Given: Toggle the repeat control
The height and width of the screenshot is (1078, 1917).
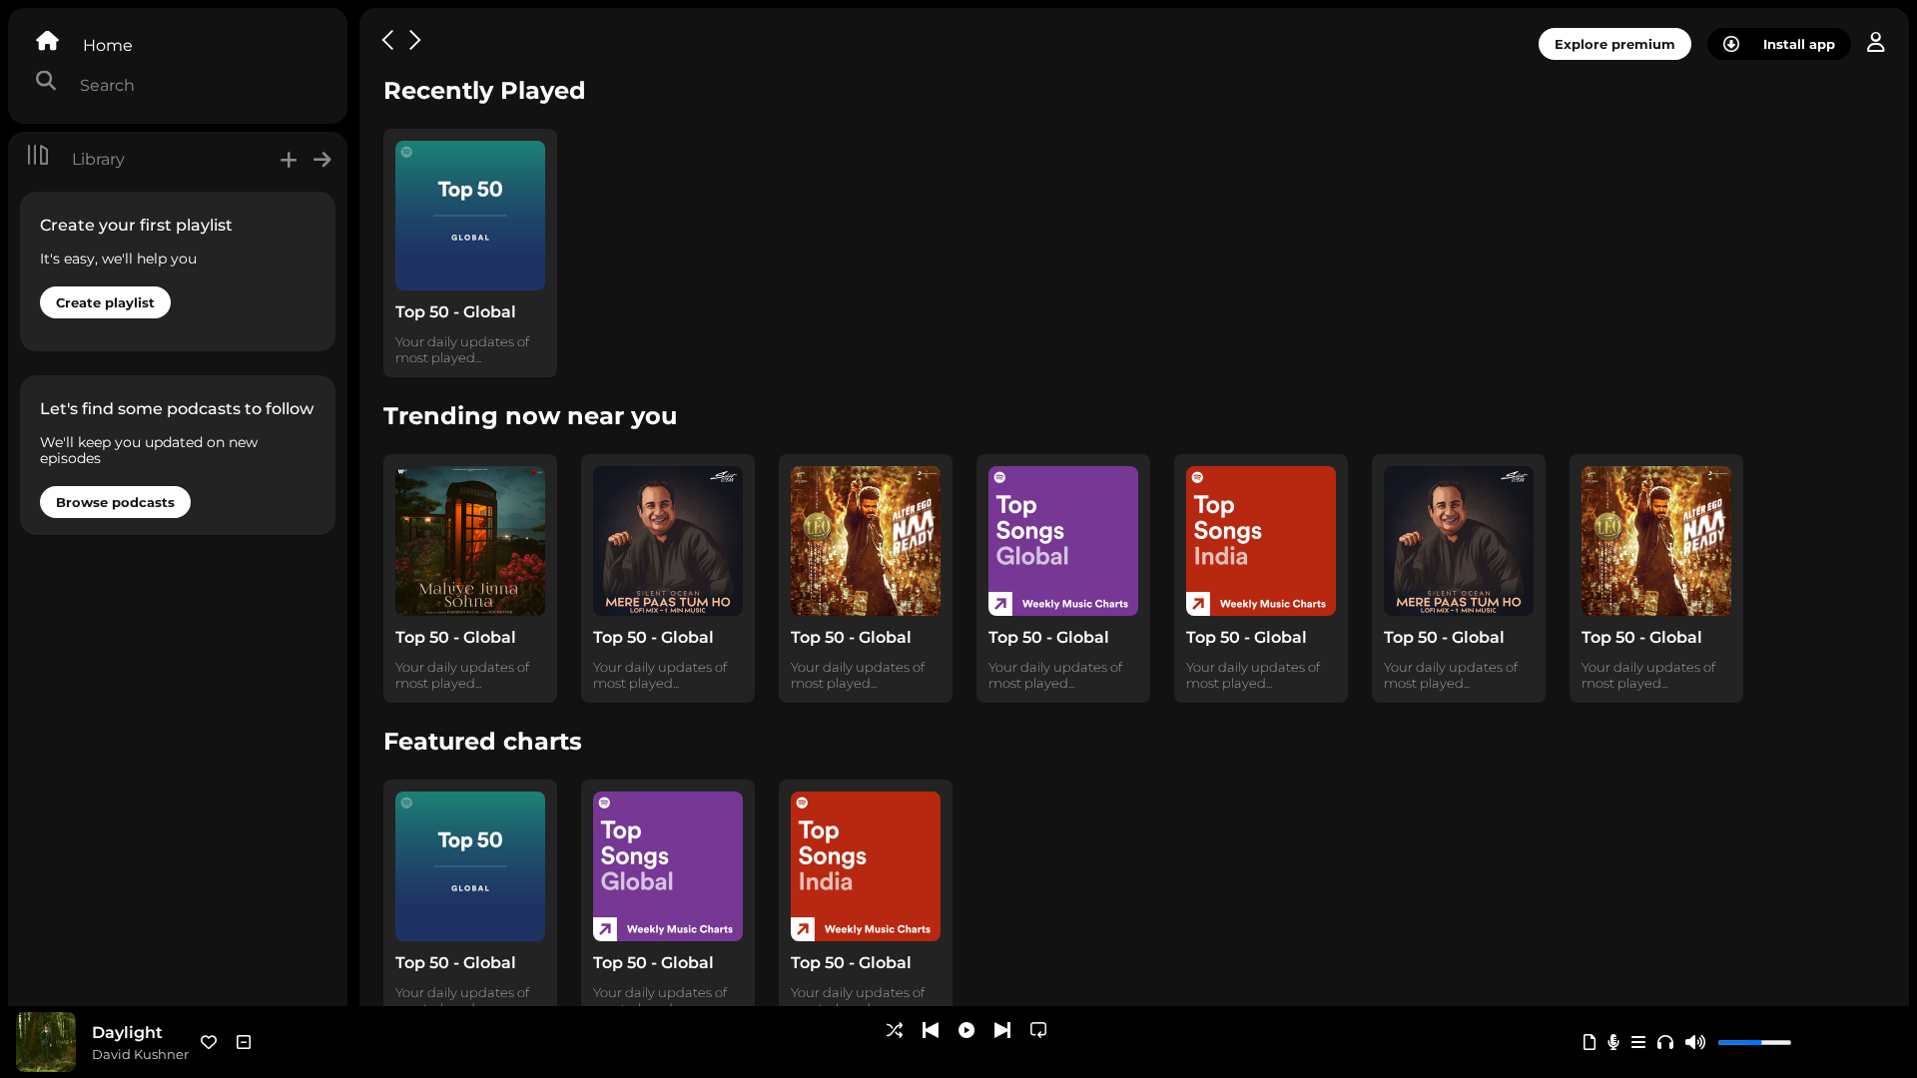Looking at the screenshot, I should click(1038, 1030).
